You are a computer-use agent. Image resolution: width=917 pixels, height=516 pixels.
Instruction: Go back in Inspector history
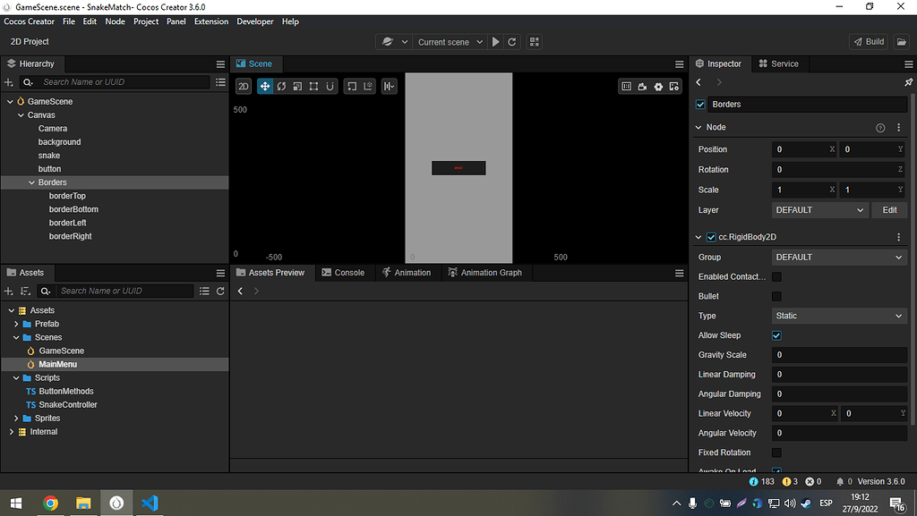click(698, 82)
